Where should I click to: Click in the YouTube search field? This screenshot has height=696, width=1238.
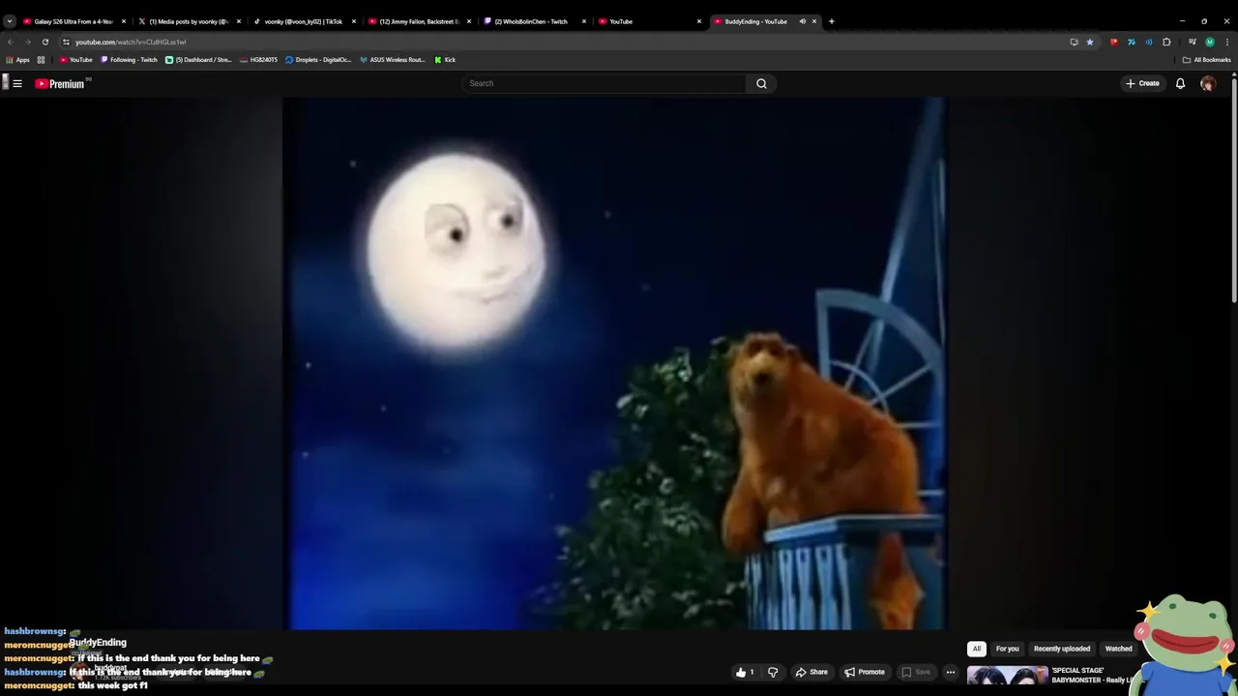click(604, 83)
